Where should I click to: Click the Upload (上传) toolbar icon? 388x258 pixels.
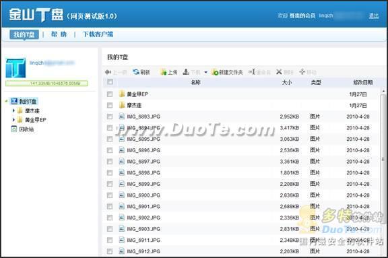pyautogui.click(x=163, y=72)
